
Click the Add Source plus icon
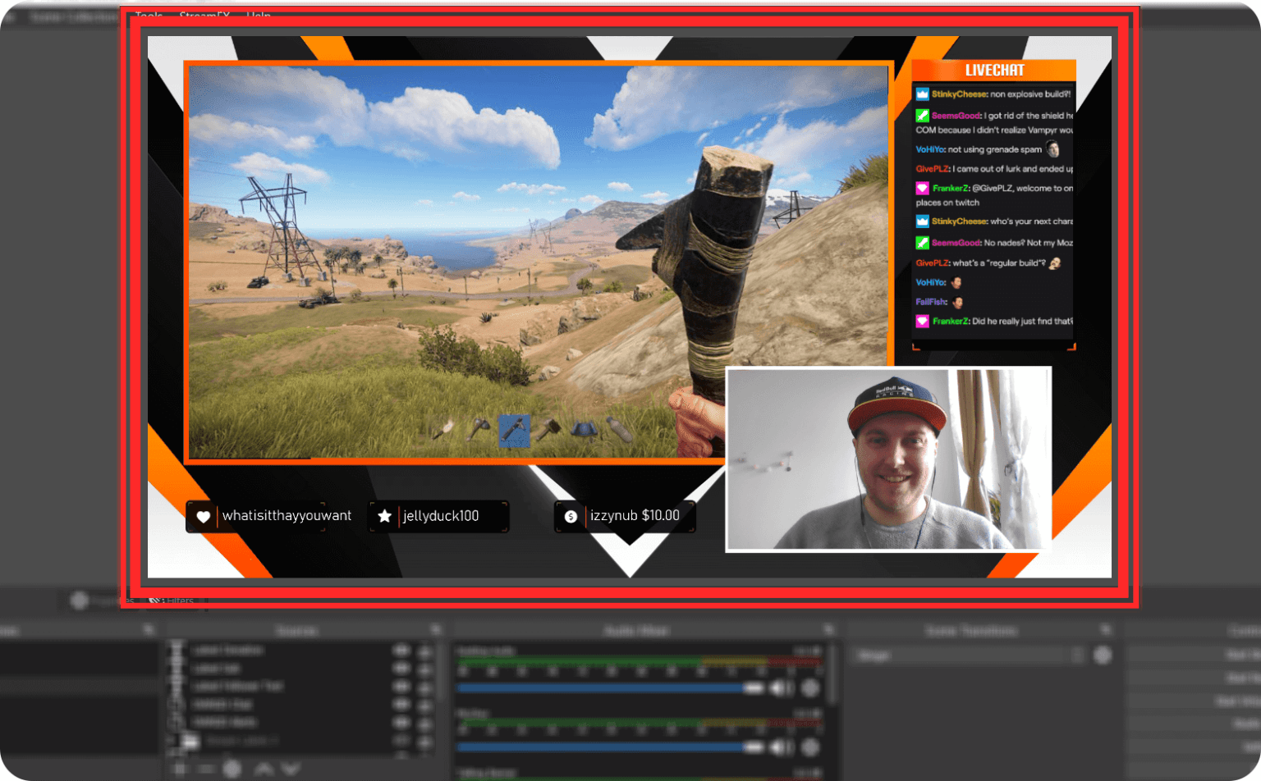181,769
